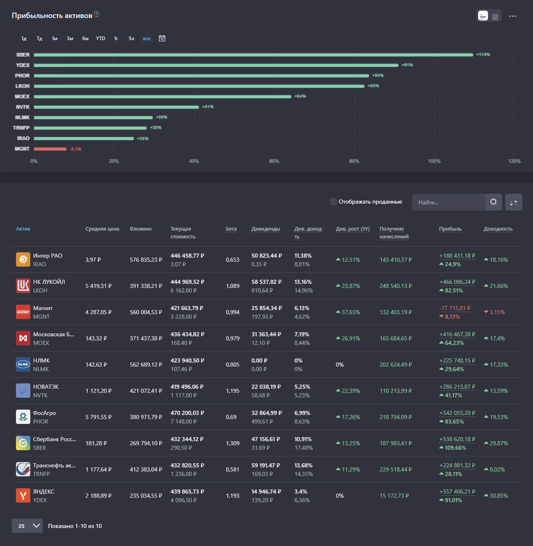Viewport: 533px width, 546px height.
Task: Sort table by Прибыль column header
Action: pyautogui.click(x=450, y=229)
